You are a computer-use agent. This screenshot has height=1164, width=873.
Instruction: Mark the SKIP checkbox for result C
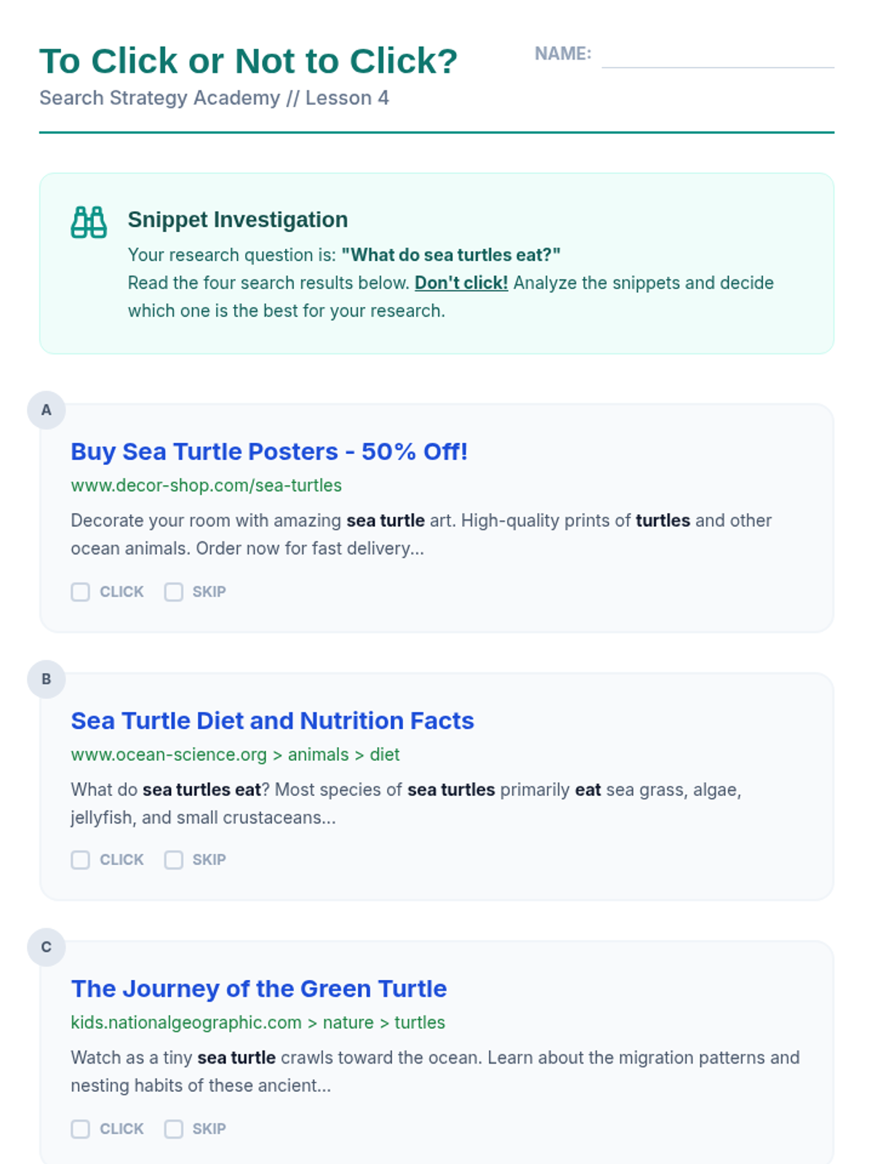tap(174, 1129)
